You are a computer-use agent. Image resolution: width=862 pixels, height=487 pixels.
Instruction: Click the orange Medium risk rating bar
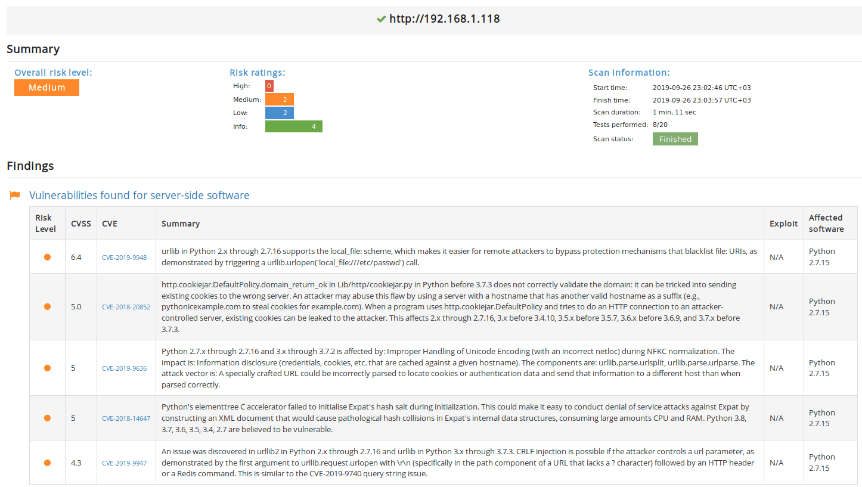pyautogui.click(x=279, y=99)
